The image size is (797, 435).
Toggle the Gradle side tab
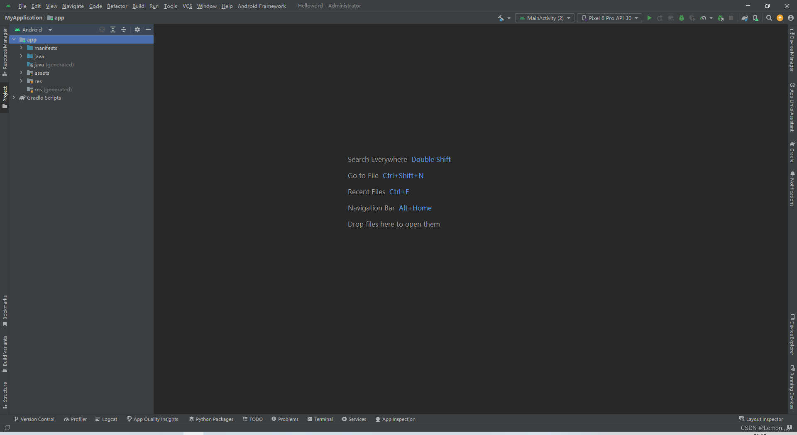click(792, 152)
